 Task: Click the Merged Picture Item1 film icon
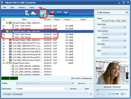pos(10,63)
